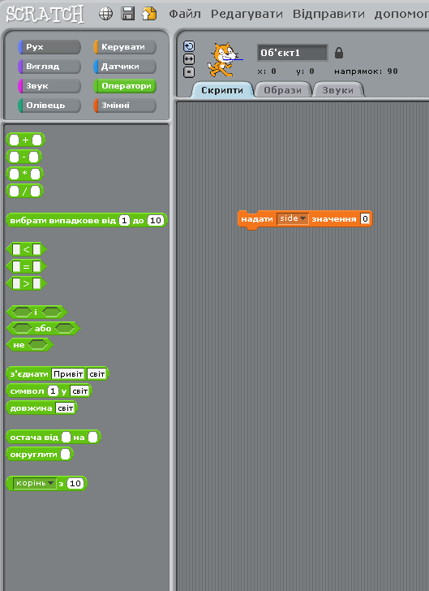Click the less-than (<) comparison block

(x=27, y=249)
